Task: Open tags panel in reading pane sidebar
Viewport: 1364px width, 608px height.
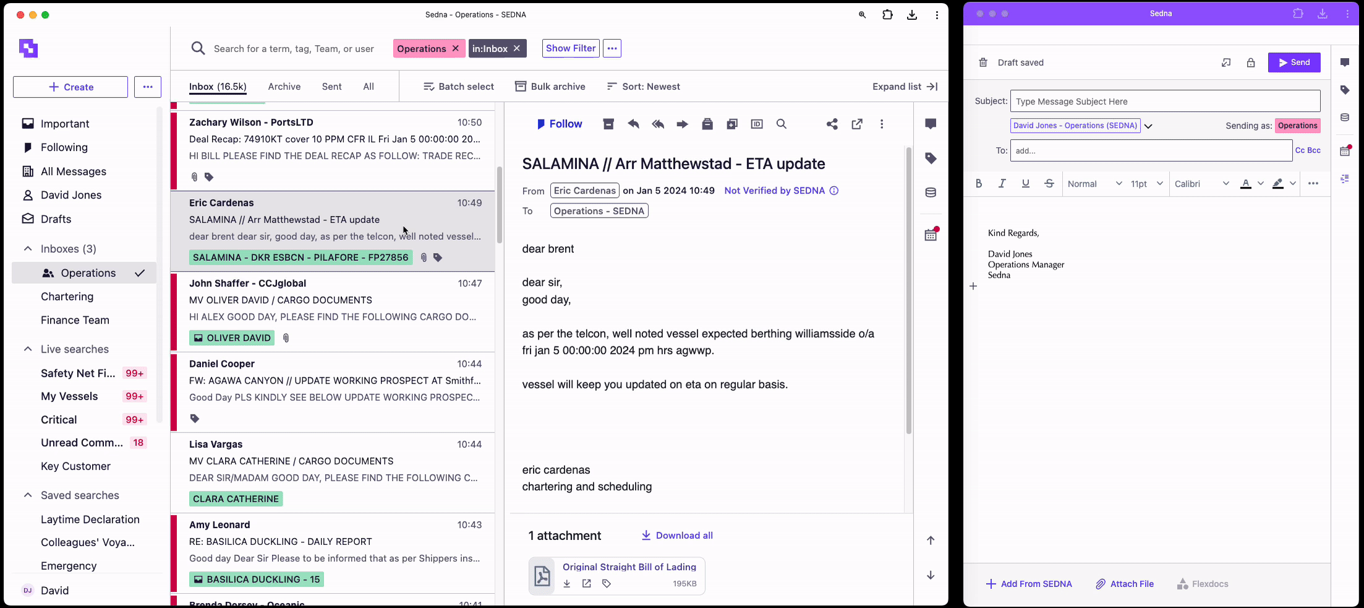Action: tap(931, 158)
